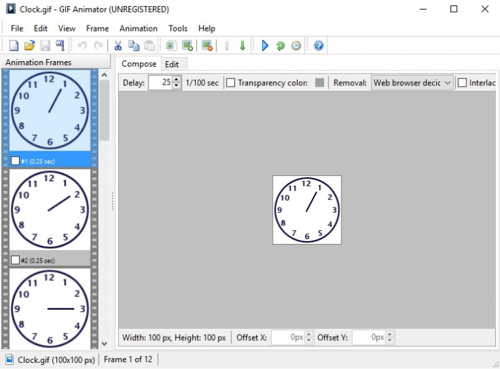Decrease Offset Y value

click(x=389, y=341)
